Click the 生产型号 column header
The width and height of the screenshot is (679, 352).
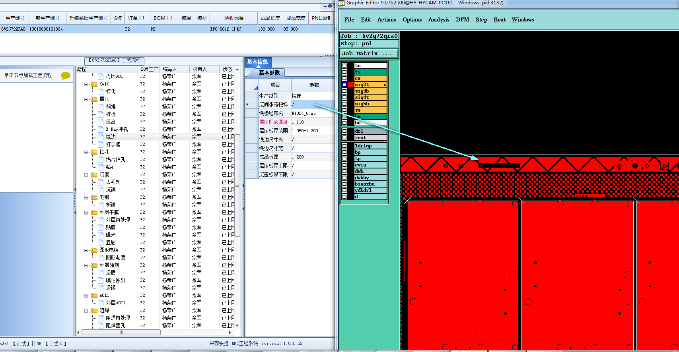[x=15, y=18]
